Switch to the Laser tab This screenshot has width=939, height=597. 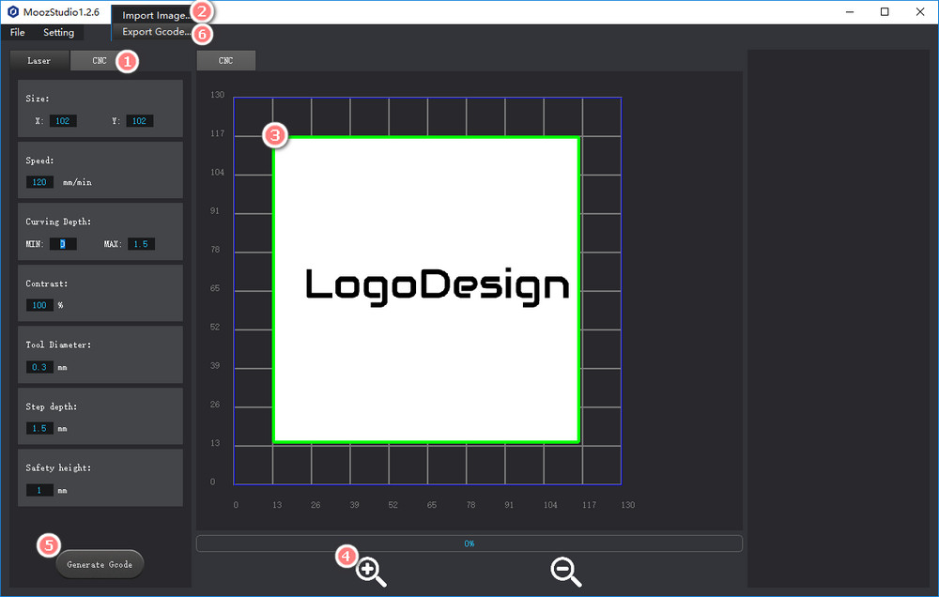point(39,61)
